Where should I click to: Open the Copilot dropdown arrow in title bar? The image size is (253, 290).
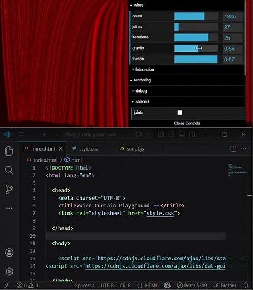tap(148, 134)
